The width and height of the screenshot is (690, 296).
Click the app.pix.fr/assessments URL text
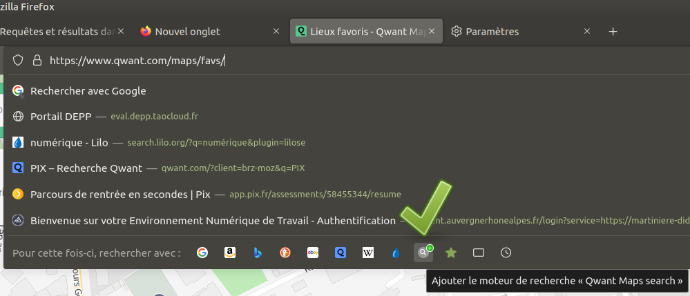tap(315, 194)
